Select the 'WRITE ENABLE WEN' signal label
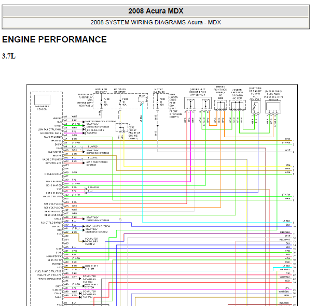This screenshot has height=306, width=318. point(50,279)
